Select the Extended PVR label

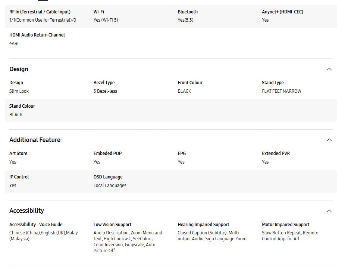click(x=276, y=154)
